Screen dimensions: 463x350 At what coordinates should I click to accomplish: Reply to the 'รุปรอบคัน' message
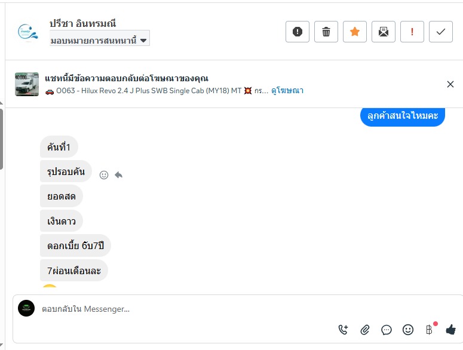[119, 175]
